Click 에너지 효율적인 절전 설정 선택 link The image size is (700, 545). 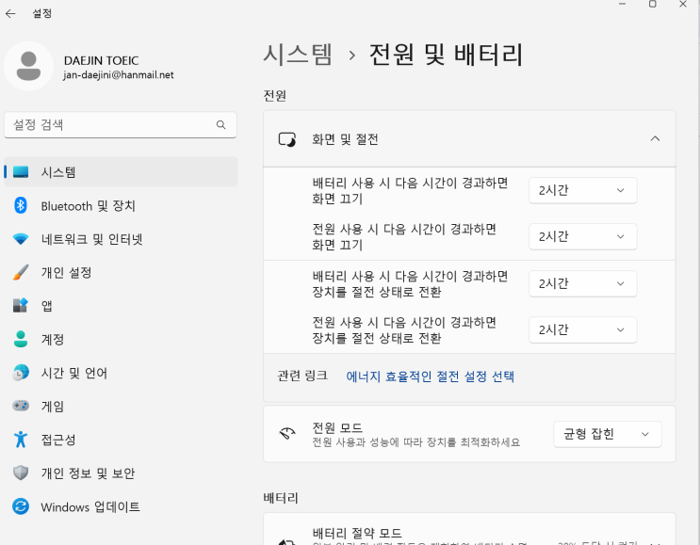point(430,377)
